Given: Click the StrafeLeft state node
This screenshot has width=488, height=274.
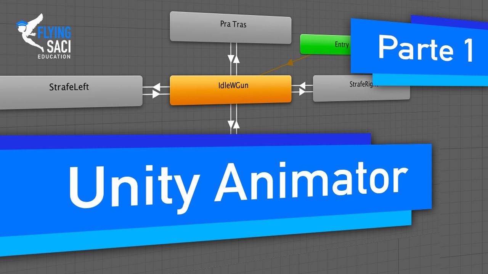Looking at the screenshot, I should 71,92.
